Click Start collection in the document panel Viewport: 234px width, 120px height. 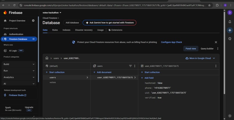(150, 72)
